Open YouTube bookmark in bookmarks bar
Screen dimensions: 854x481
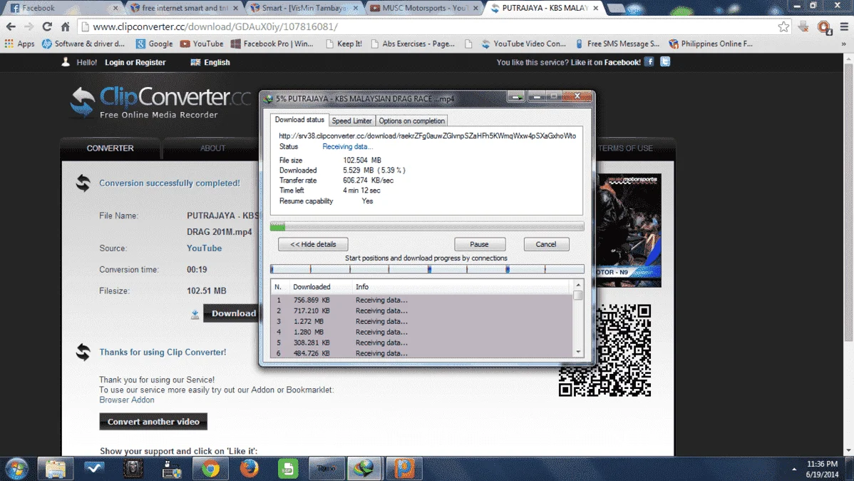[x=202, y=44]
